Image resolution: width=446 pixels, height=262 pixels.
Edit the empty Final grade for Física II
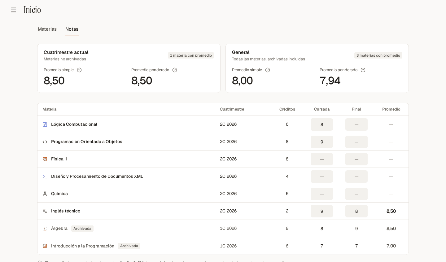click(x=356, y=159)
